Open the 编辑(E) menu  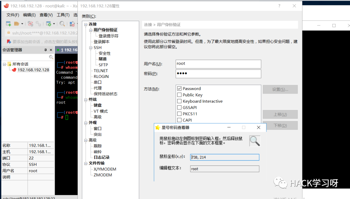click(29, 15)
